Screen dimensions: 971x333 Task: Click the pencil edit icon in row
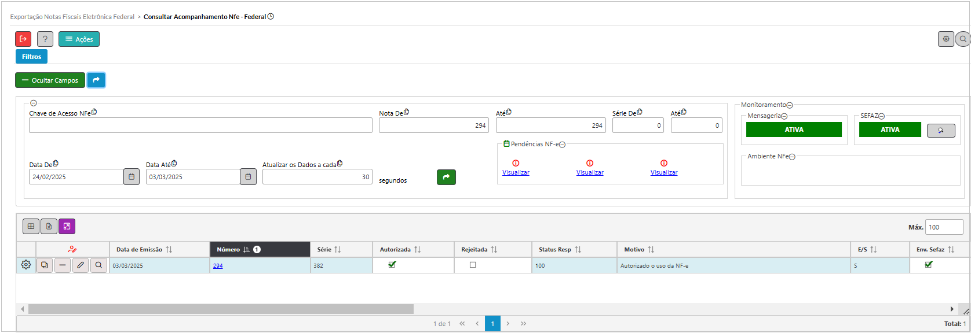(81, 265)
